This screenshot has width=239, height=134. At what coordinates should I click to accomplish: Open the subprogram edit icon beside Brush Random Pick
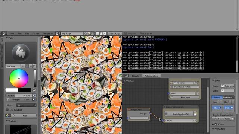click(195, 114)
